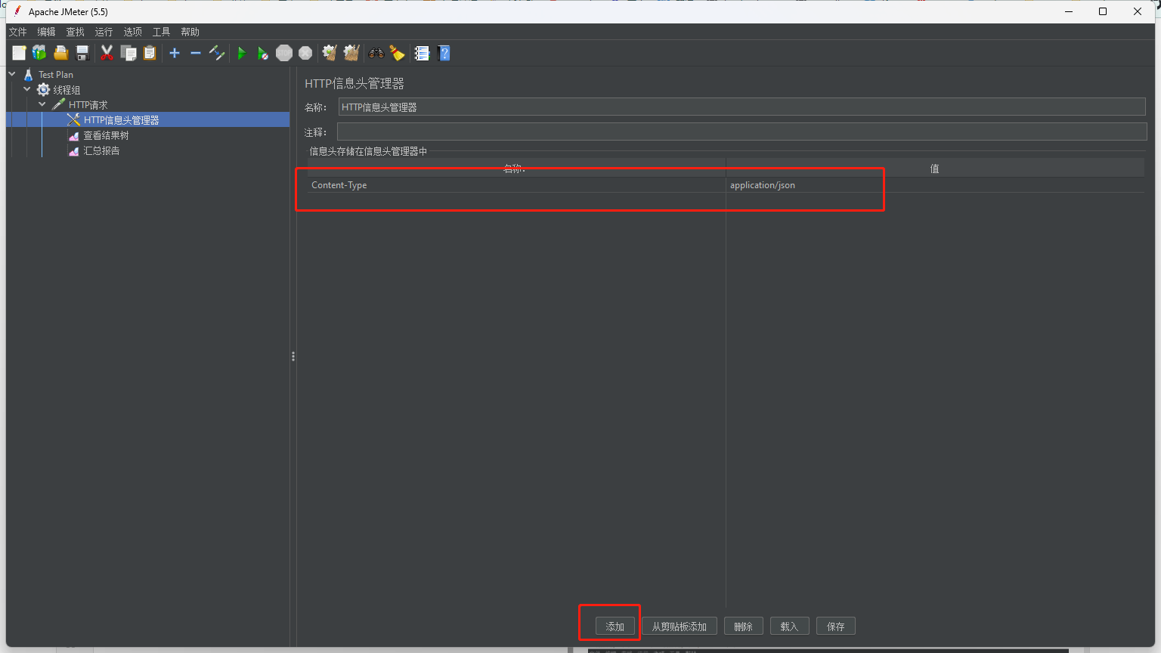Collapse the 线程组 tree node
The width and height of the screenshot is (1161, 653).
27,89
